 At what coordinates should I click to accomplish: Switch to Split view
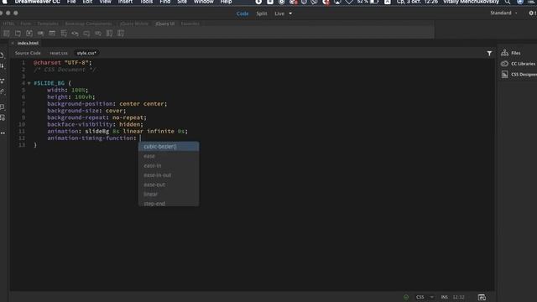262,13
